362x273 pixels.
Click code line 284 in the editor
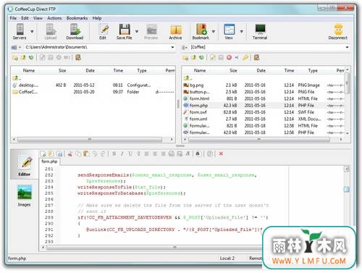[x=121, y=187]
